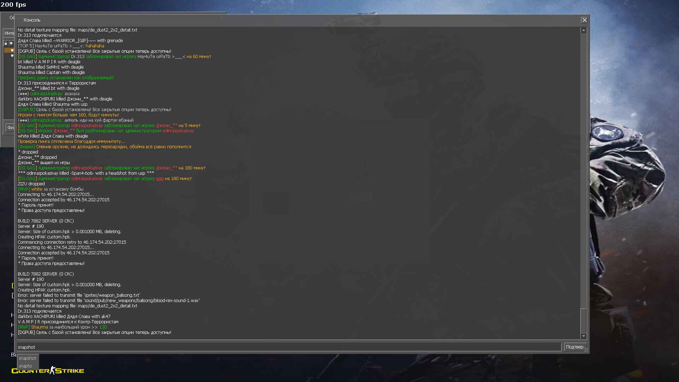679x382 pixels.
Task: Select the highlighted orange server row
Action: click(x=8, y=50)
